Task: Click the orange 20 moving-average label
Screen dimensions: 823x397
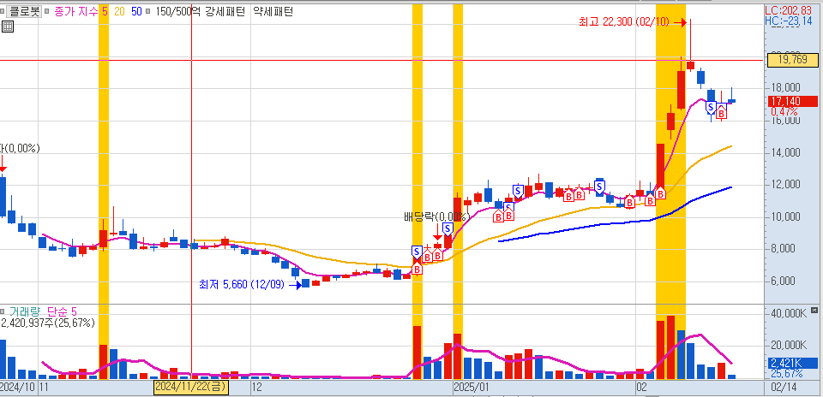Action: pyautogui.click(x=120, y=11)
